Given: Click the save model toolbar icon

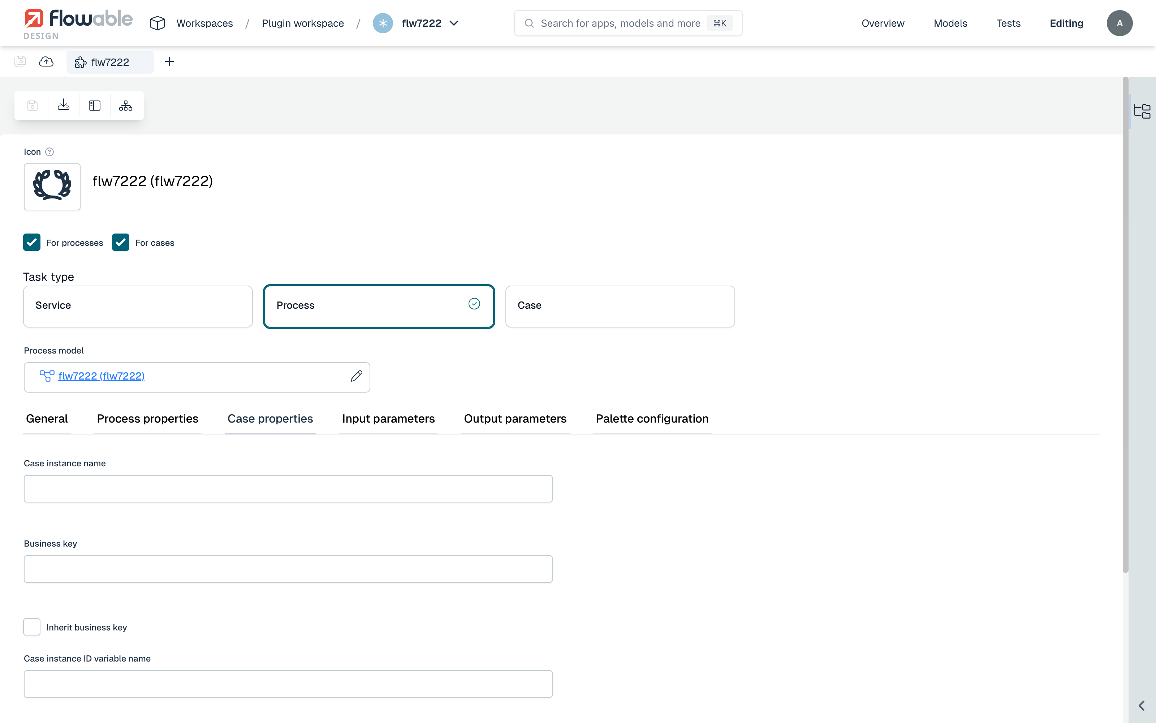Looking at the screenshot, I should click(33, 105).
